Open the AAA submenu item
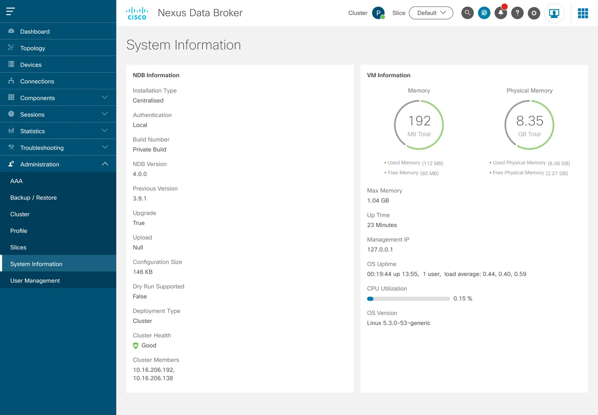598x415 pixels. (x=58, y=181)
